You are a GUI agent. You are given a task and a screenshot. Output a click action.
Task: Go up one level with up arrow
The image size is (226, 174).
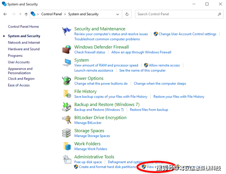click(x=26, y=14)
